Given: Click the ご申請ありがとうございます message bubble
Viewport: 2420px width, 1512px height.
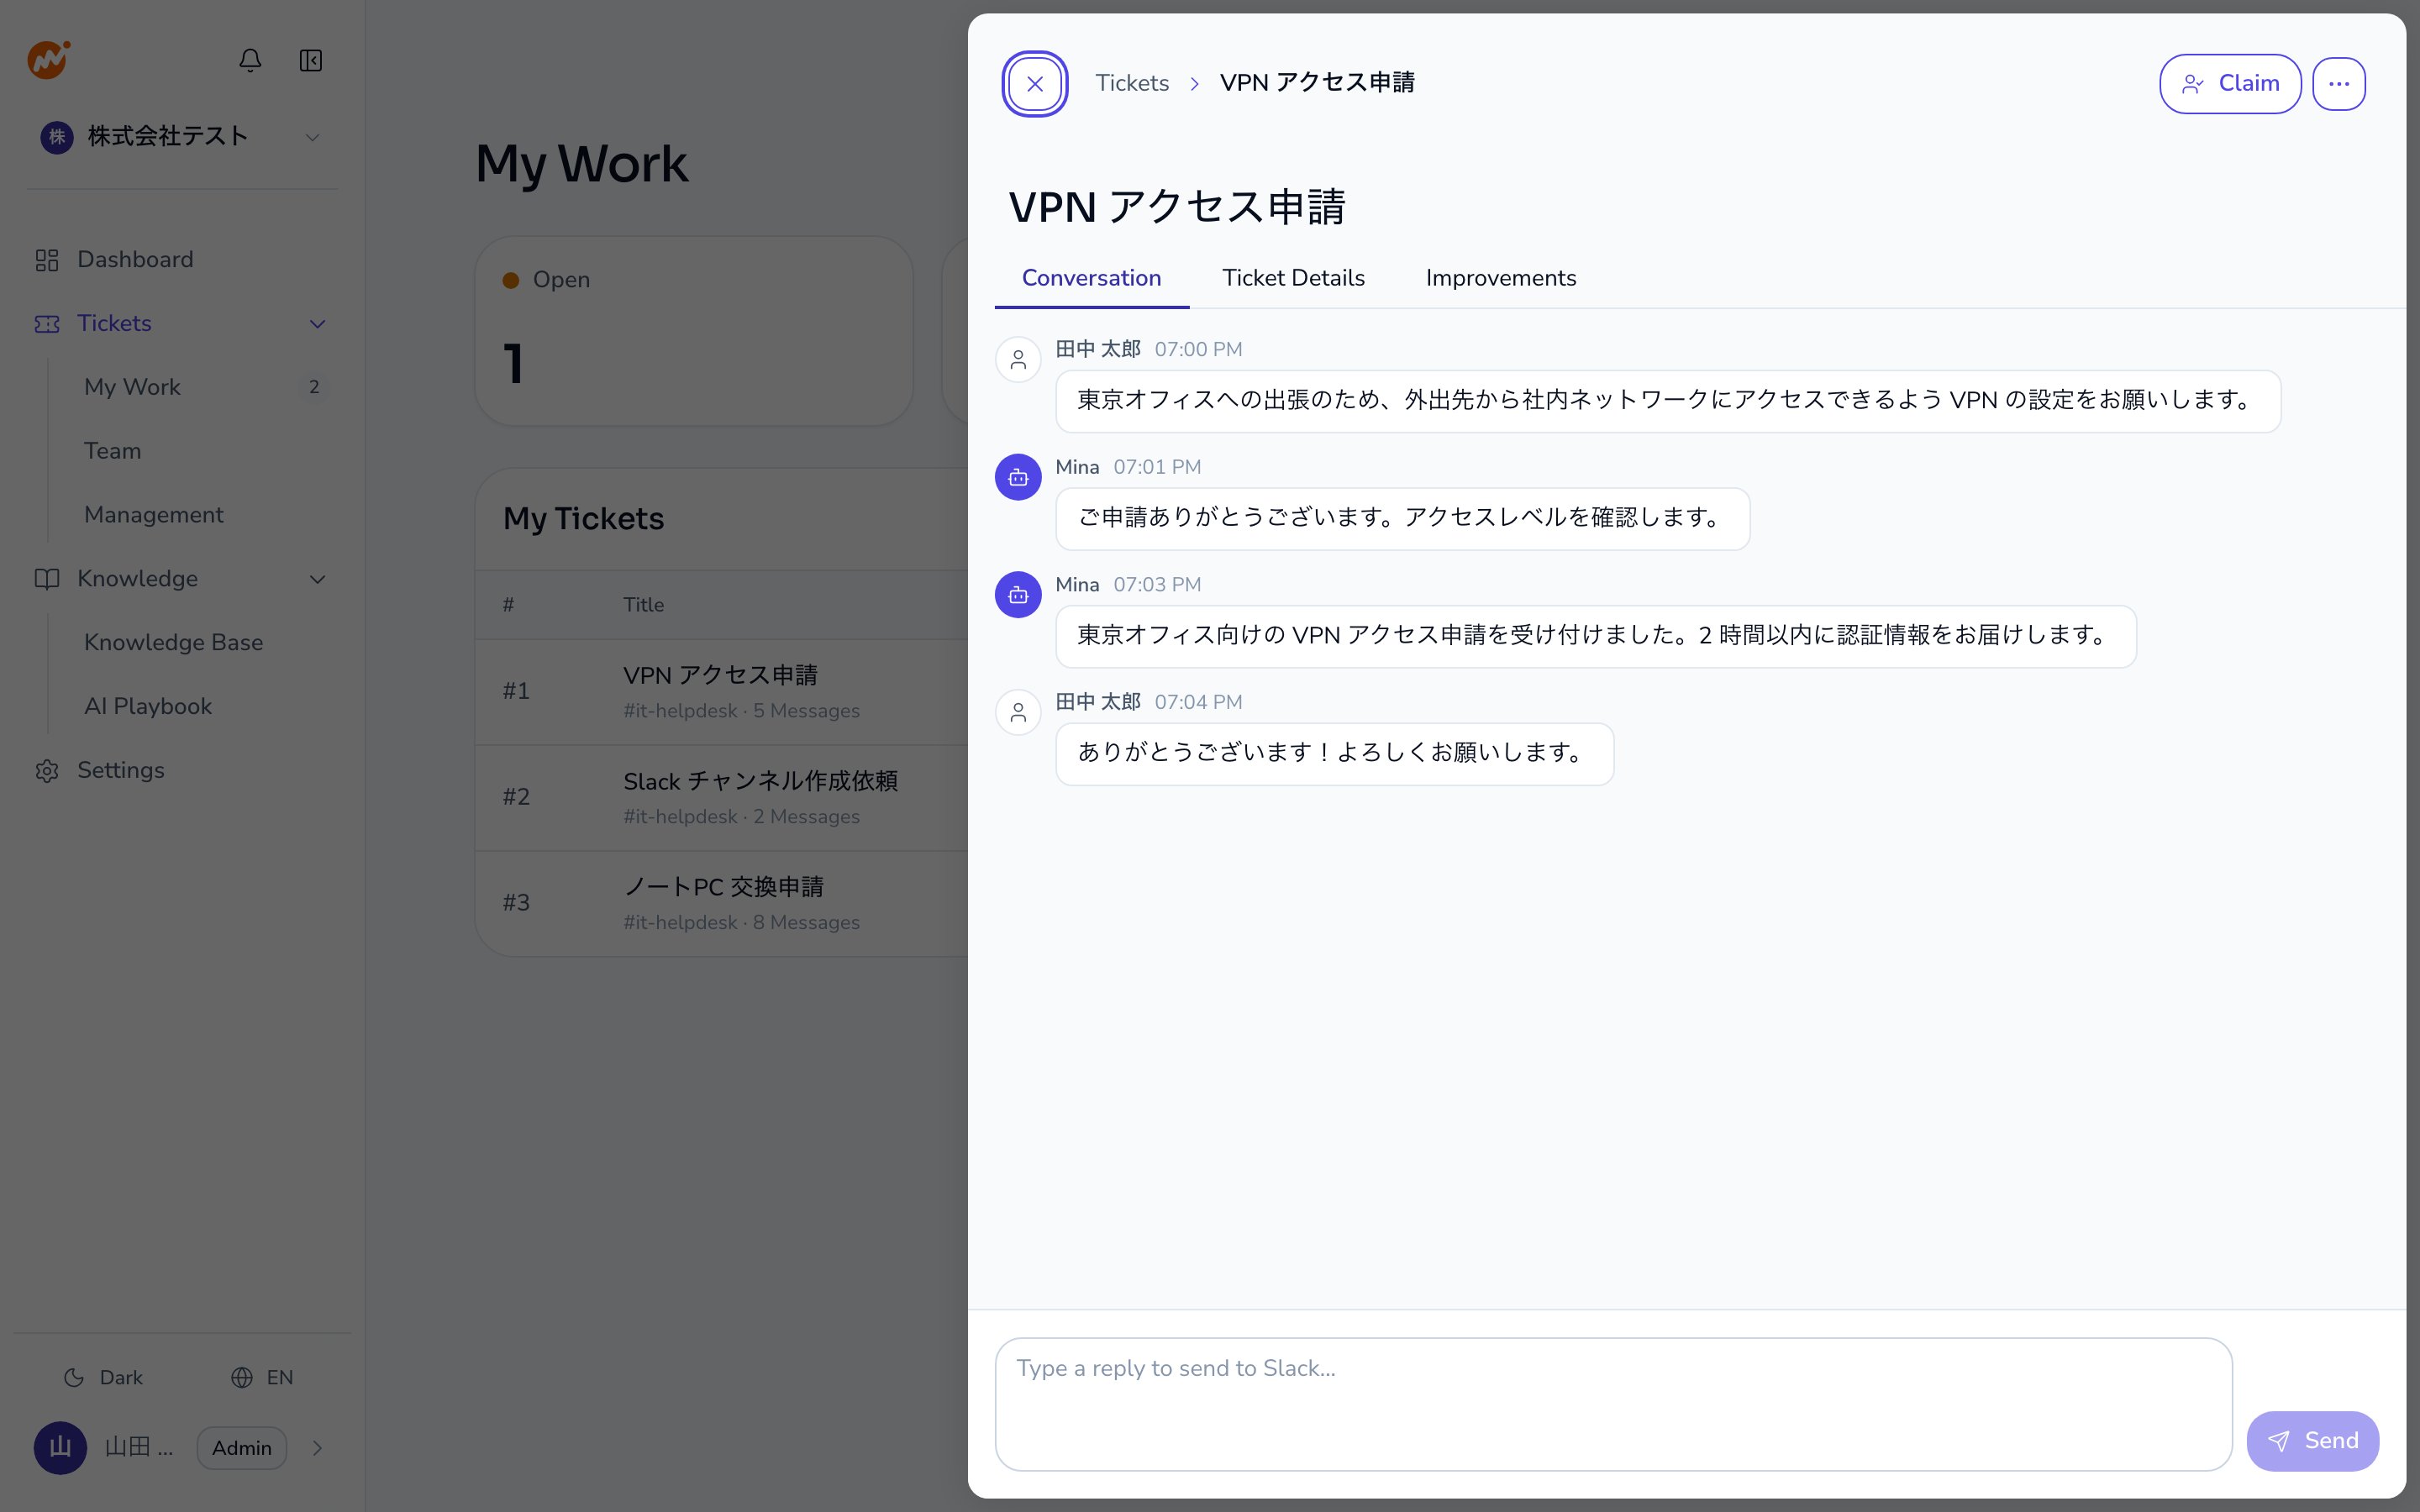Looking at the screenshot, I should (x=1403, y=519).
